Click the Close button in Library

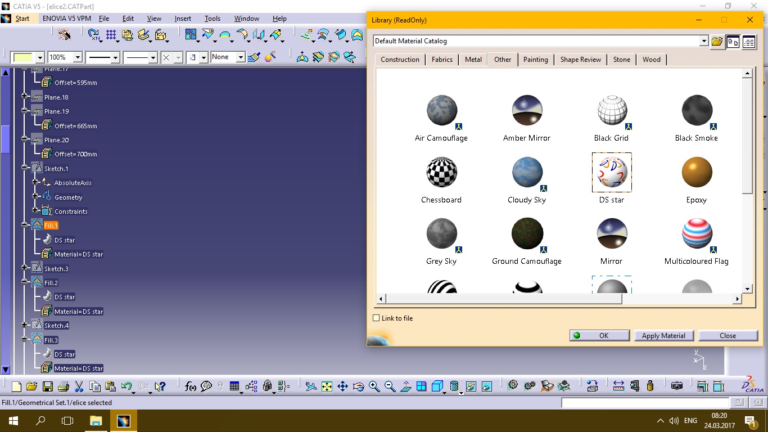[728, 335]
